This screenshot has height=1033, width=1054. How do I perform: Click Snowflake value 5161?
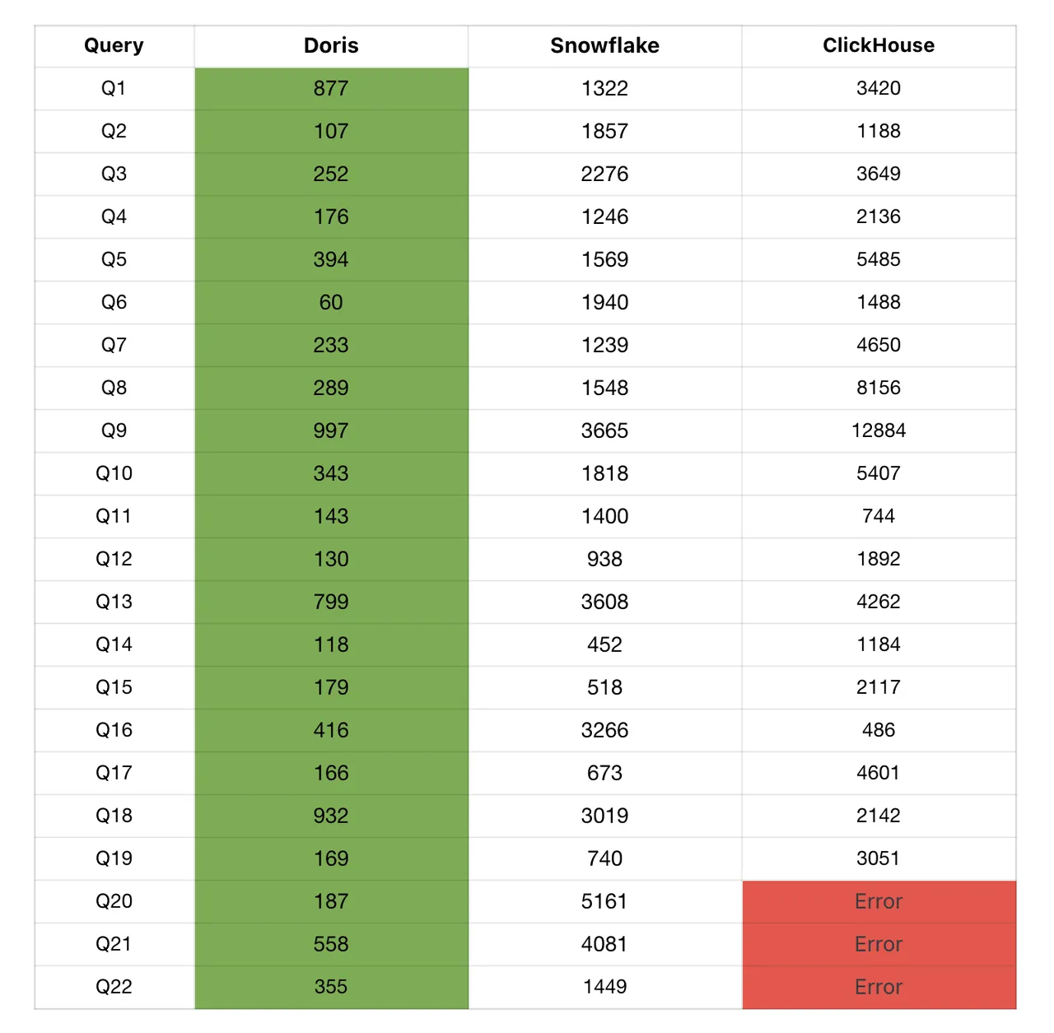click(x=604, y=902)
